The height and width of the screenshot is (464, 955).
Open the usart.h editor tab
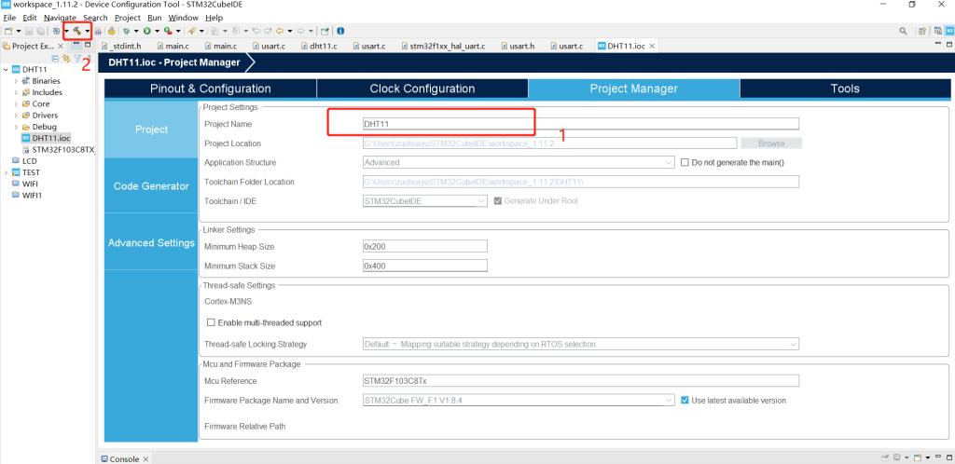click(x=517, y=47)
